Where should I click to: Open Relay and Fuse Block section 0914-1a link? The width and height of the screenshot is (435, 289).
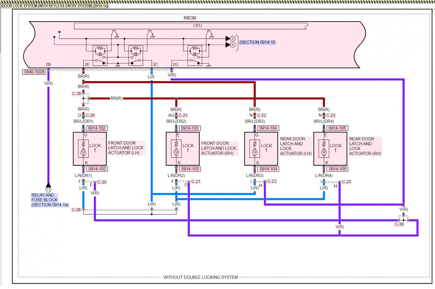(50, 200)
